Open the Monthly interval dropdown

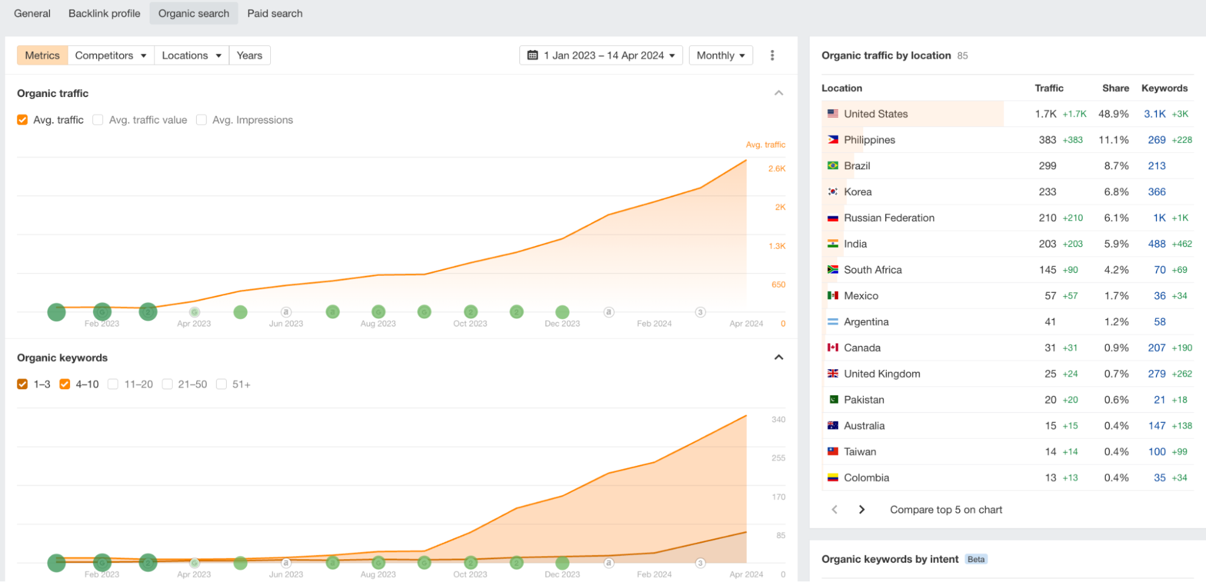click(720, 55)
